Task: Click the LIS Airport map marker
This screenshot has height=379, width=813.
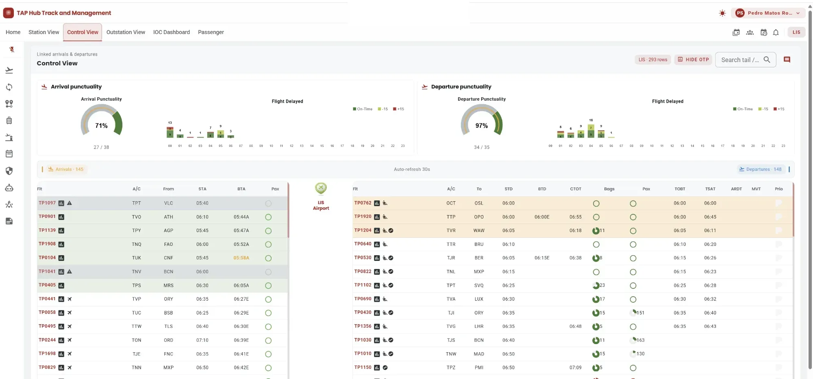Action: [321, 188]
